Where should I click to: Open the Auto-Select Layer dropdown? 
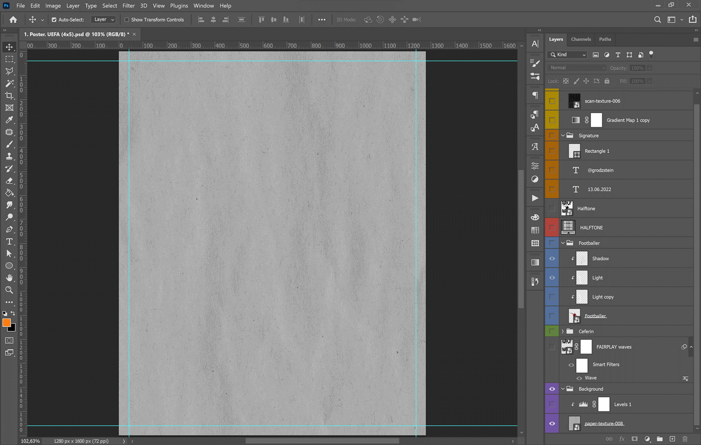point(104,20)
